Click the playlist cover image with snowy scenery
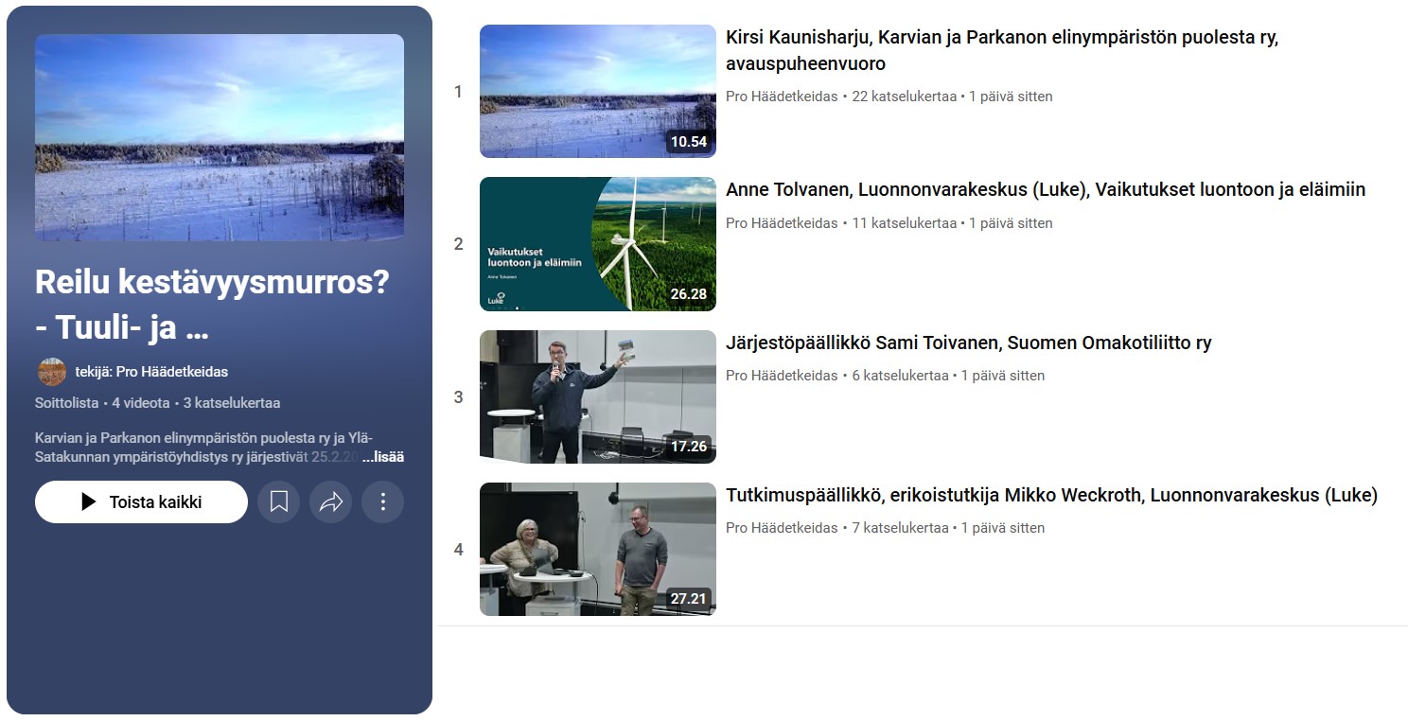Image resolution: width=1408 pixels, height=721 pixels. coord(220,135)
